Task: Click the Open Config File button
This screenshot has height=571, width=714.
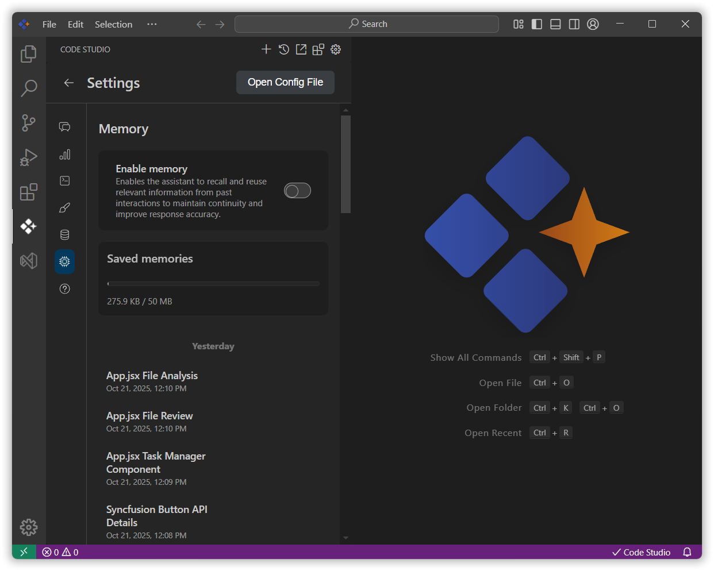Action: click(285, 82)
